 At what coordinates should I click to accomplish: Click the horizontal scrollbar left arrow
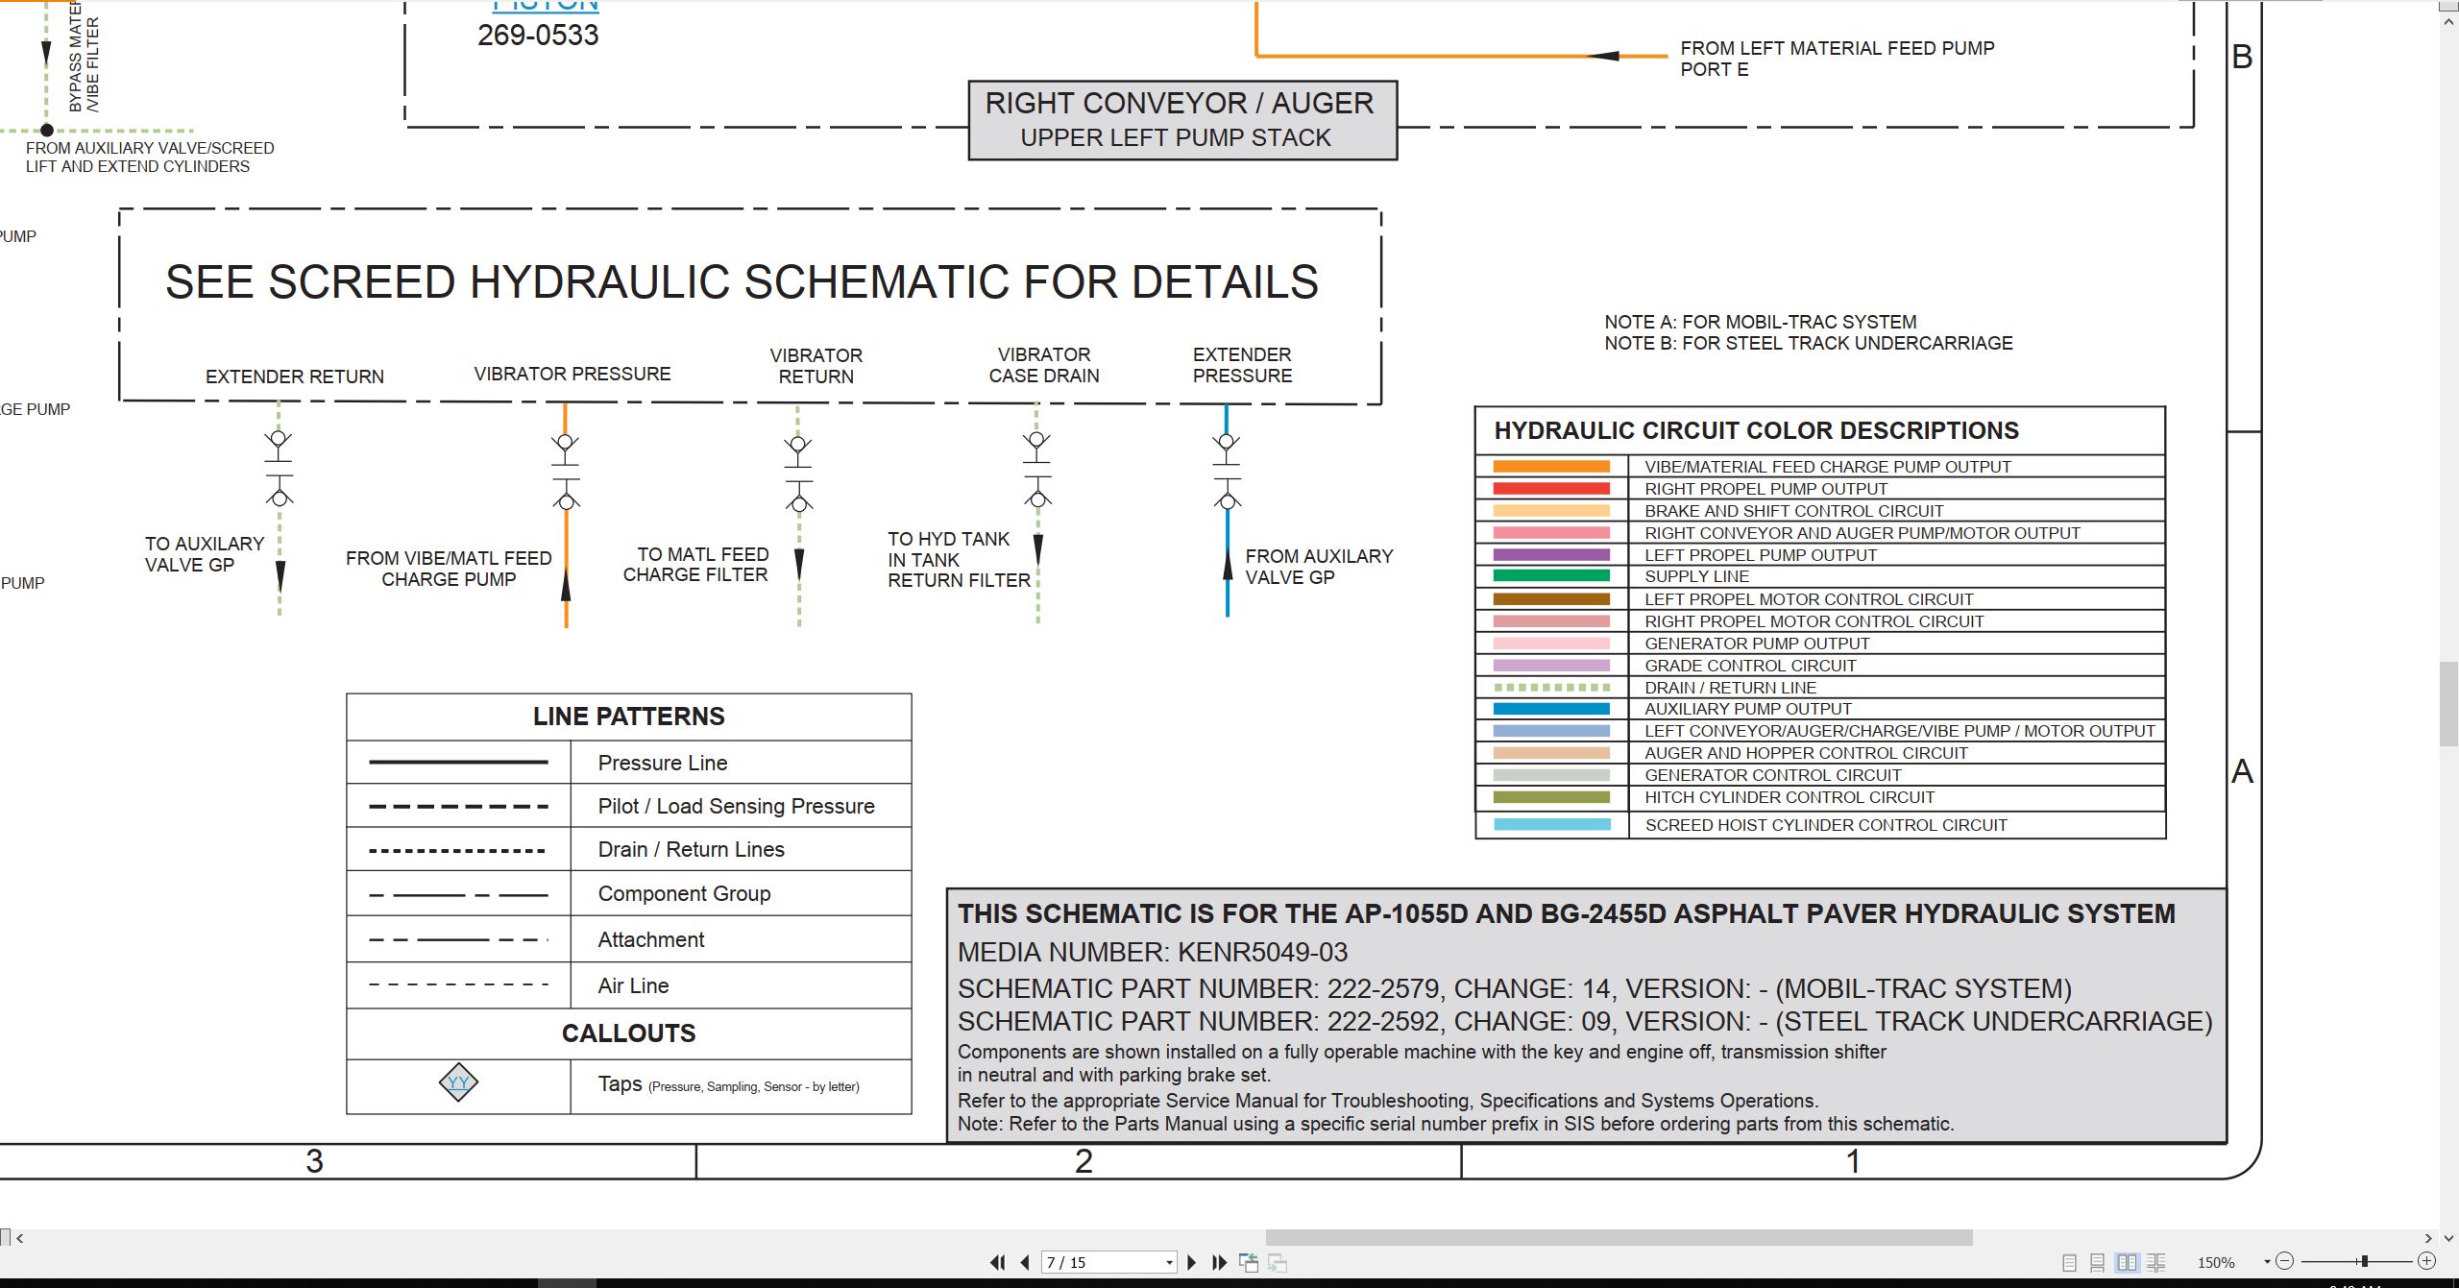point(20,1238)
